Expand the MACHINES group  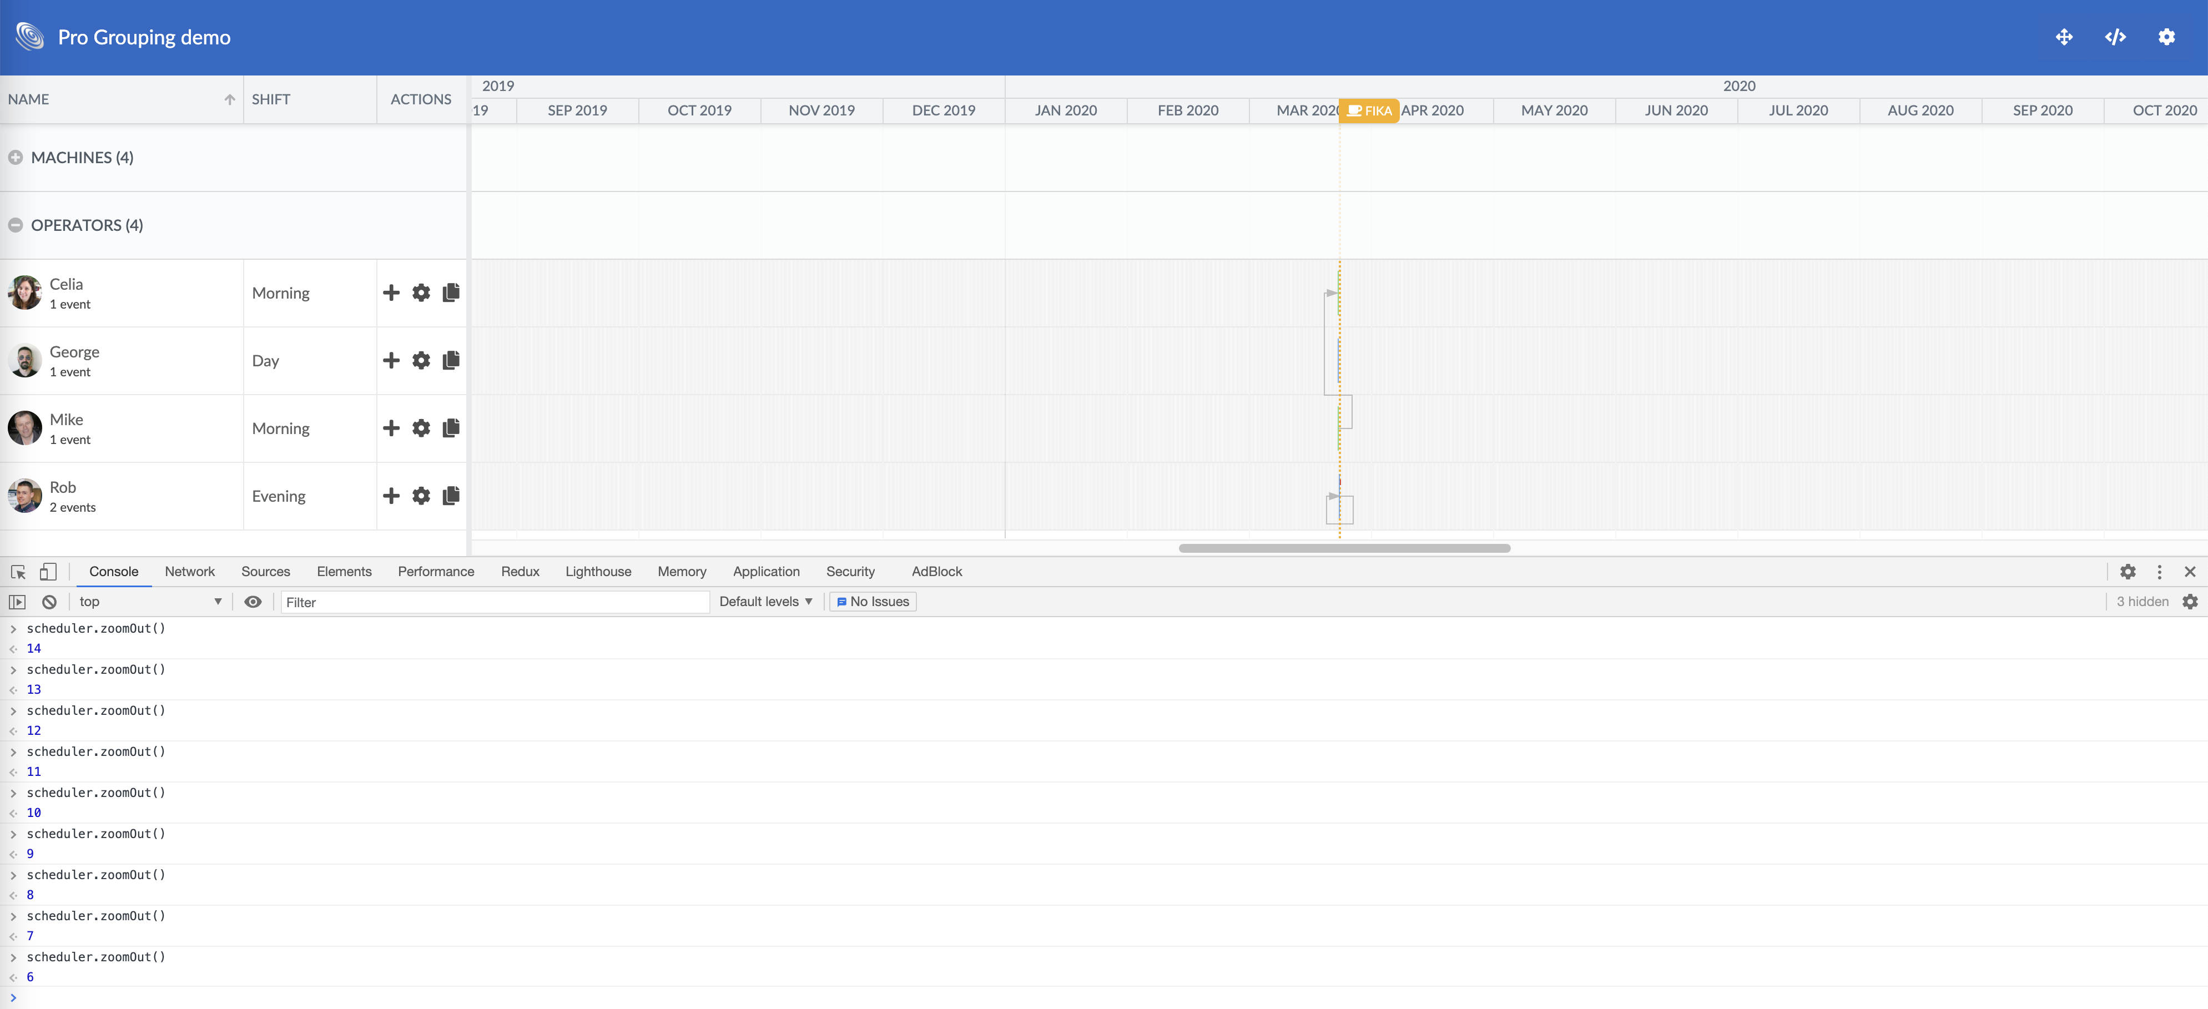(14, 157)
